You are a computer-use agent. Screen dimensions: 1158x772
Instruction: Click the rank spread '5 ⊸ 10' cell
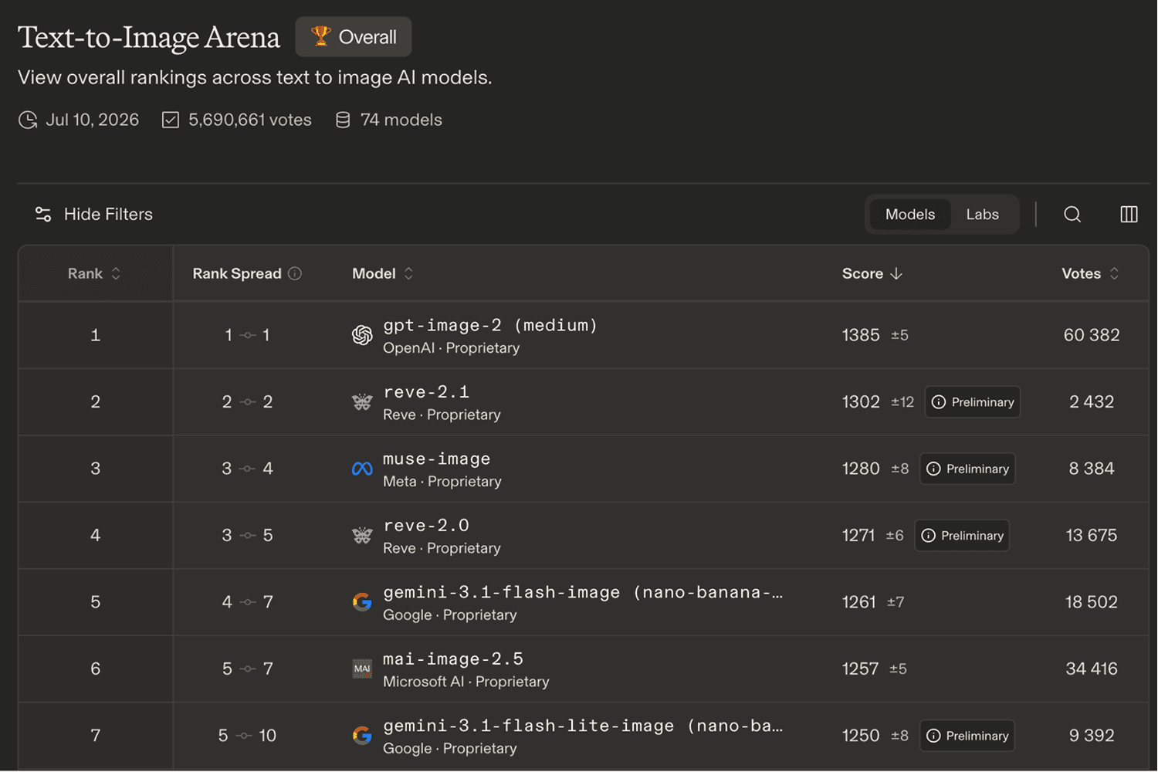tap(247, 736)
